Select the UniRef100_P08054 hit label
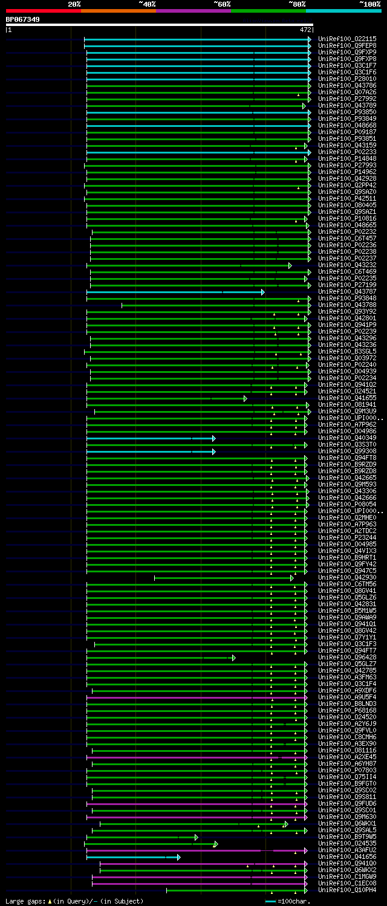 click(347, 504)
